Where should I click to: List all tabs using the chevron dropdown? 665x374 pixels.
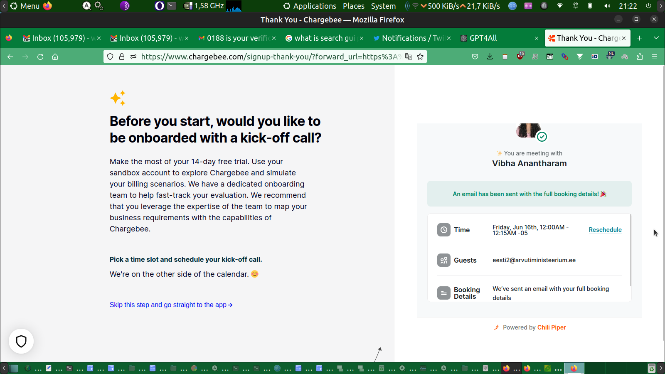tap(656, 38)
